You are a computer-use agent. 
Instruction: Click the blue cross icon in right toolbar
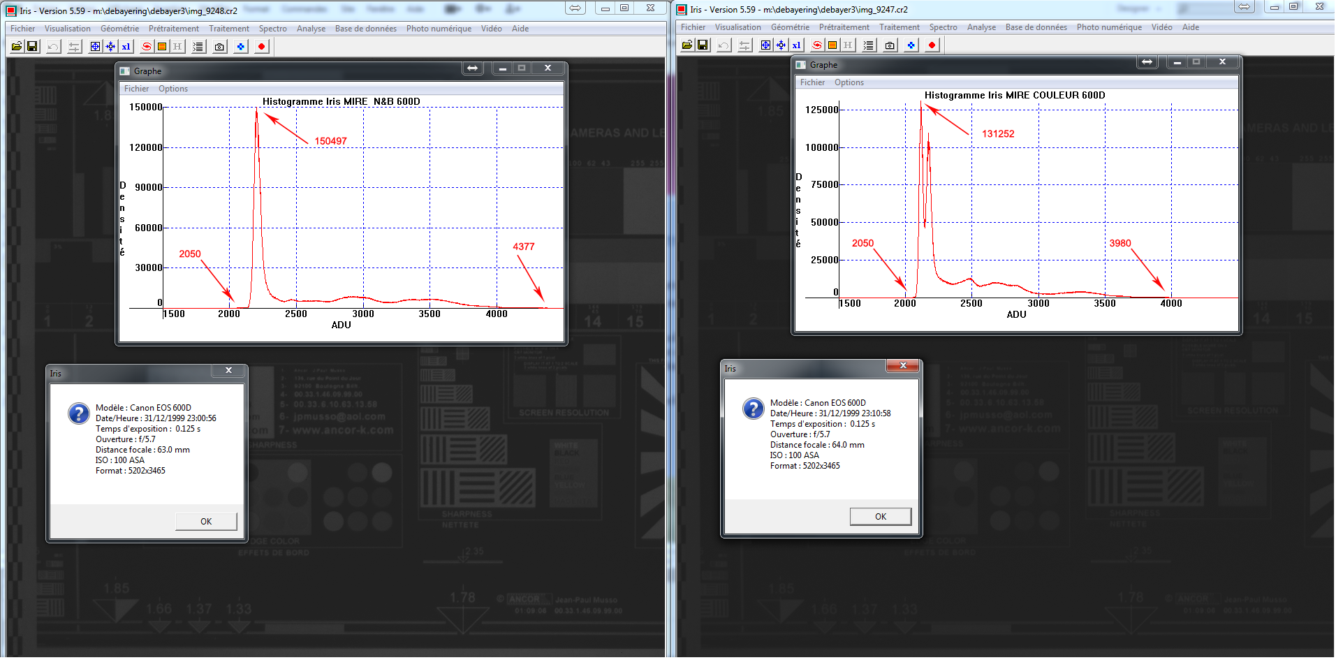[x=911, y=45]
